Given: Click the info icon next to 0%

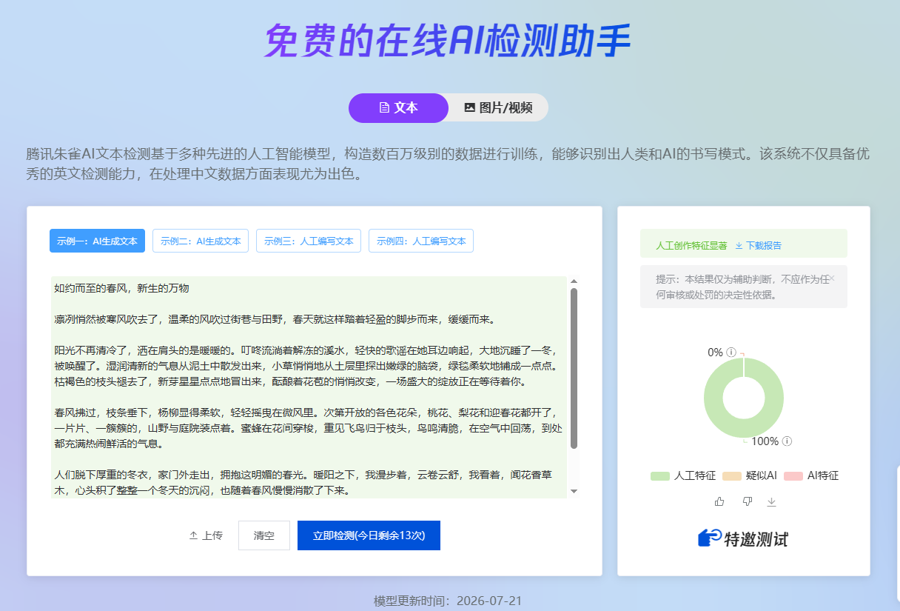Looking at the screenshot, I should (731, 353).
